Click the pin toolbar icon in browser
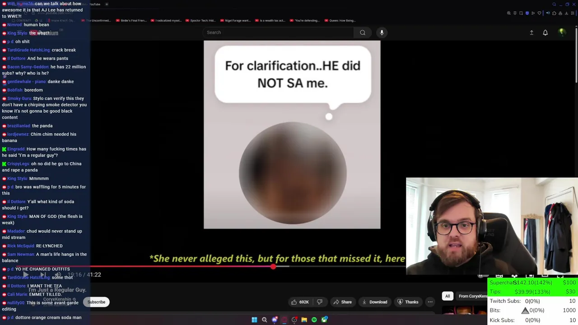The image size is (578, 325). click(515, 13)
